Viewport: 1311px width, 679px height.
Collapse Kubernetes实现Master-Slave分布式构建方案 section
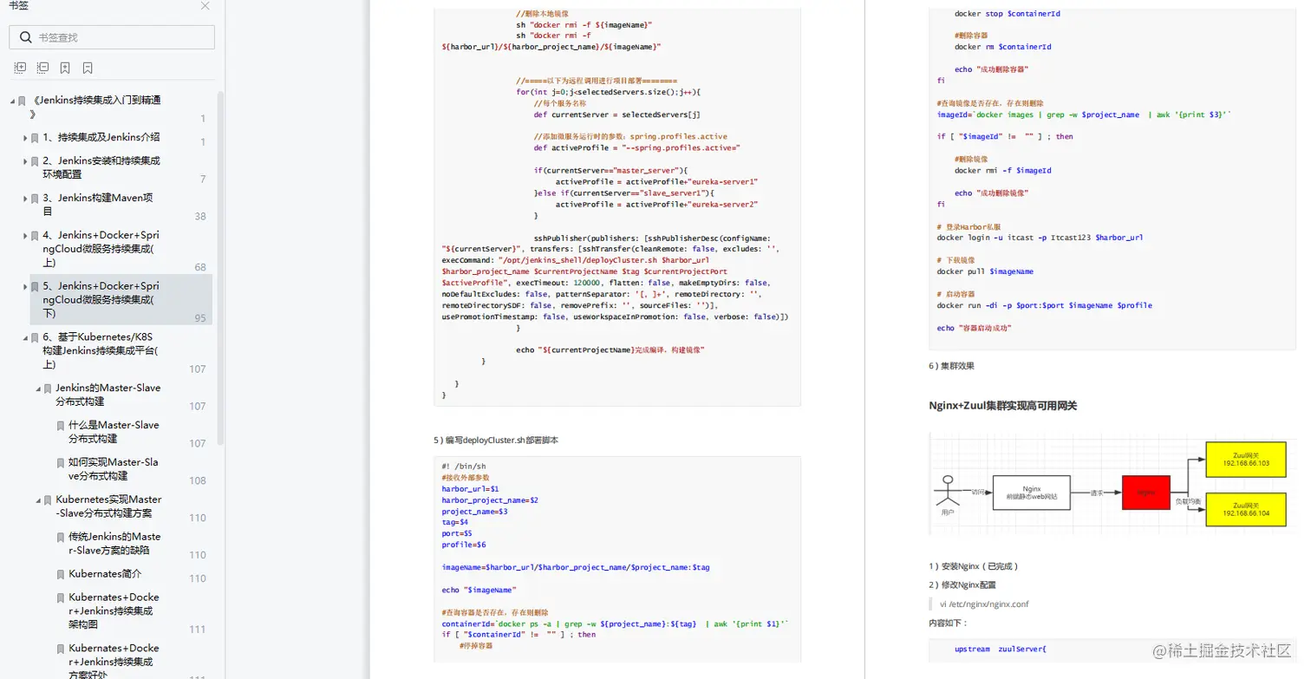pyautogui.click(x=38, y=500)
